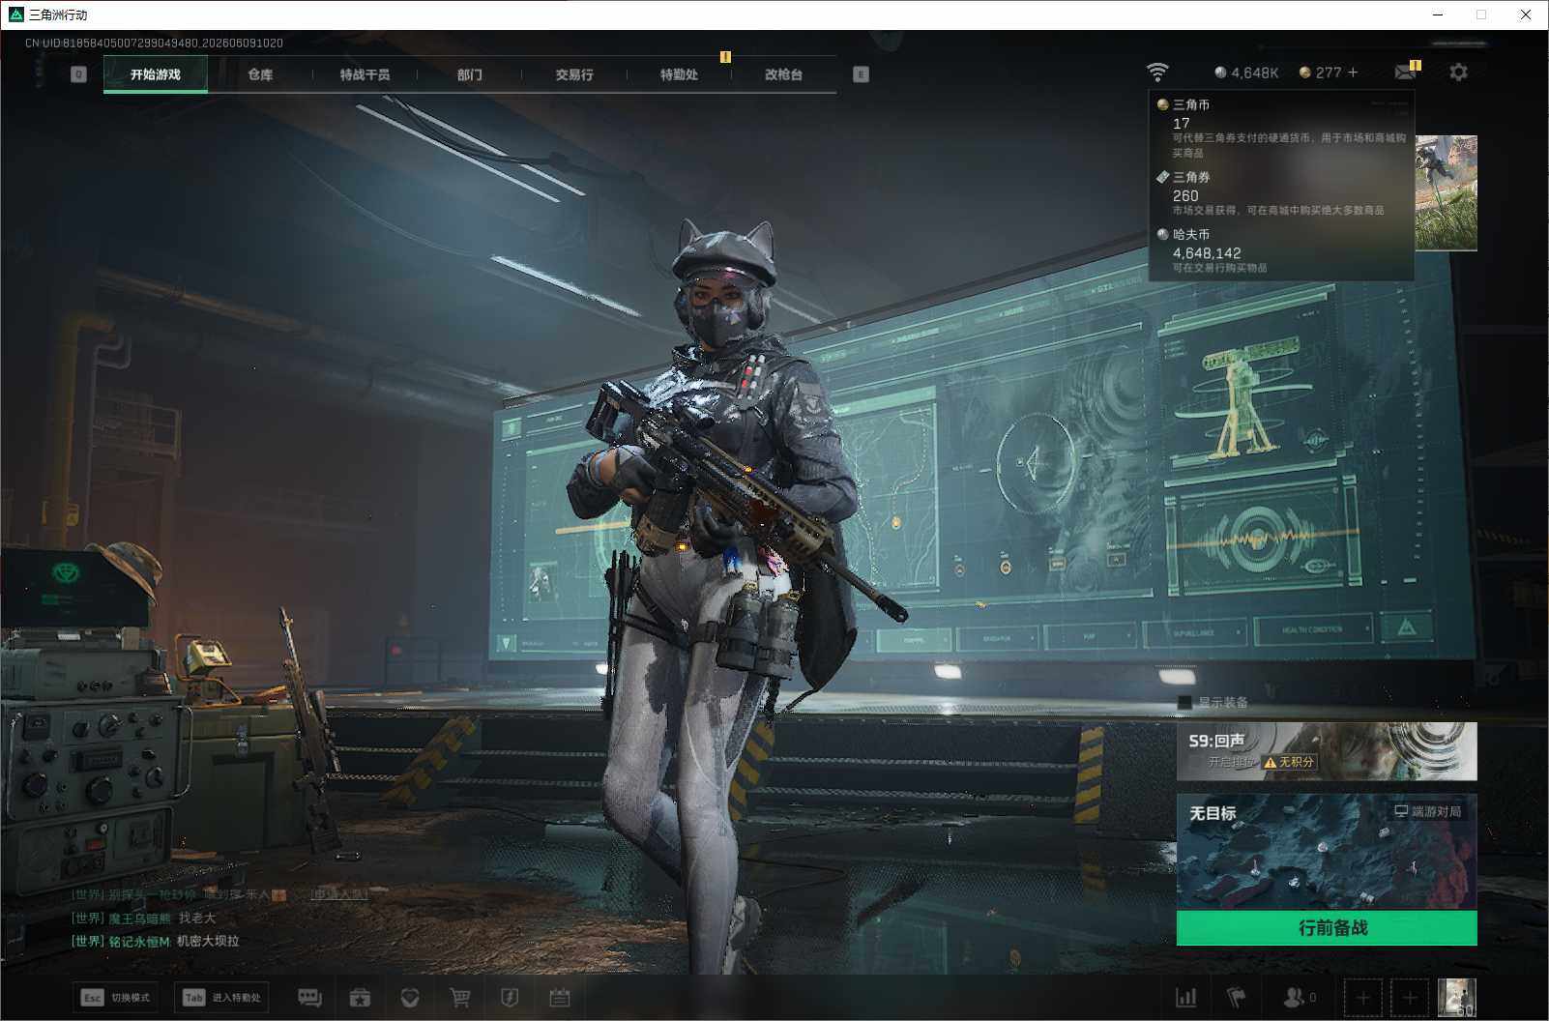Screen dimensions: 1549x1021
Task: Open the heart badge icon
Action: click(410, 998)
